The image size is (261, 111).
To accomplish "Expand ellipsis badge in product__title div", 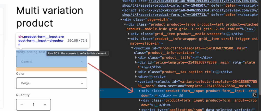I will [197, 58].
